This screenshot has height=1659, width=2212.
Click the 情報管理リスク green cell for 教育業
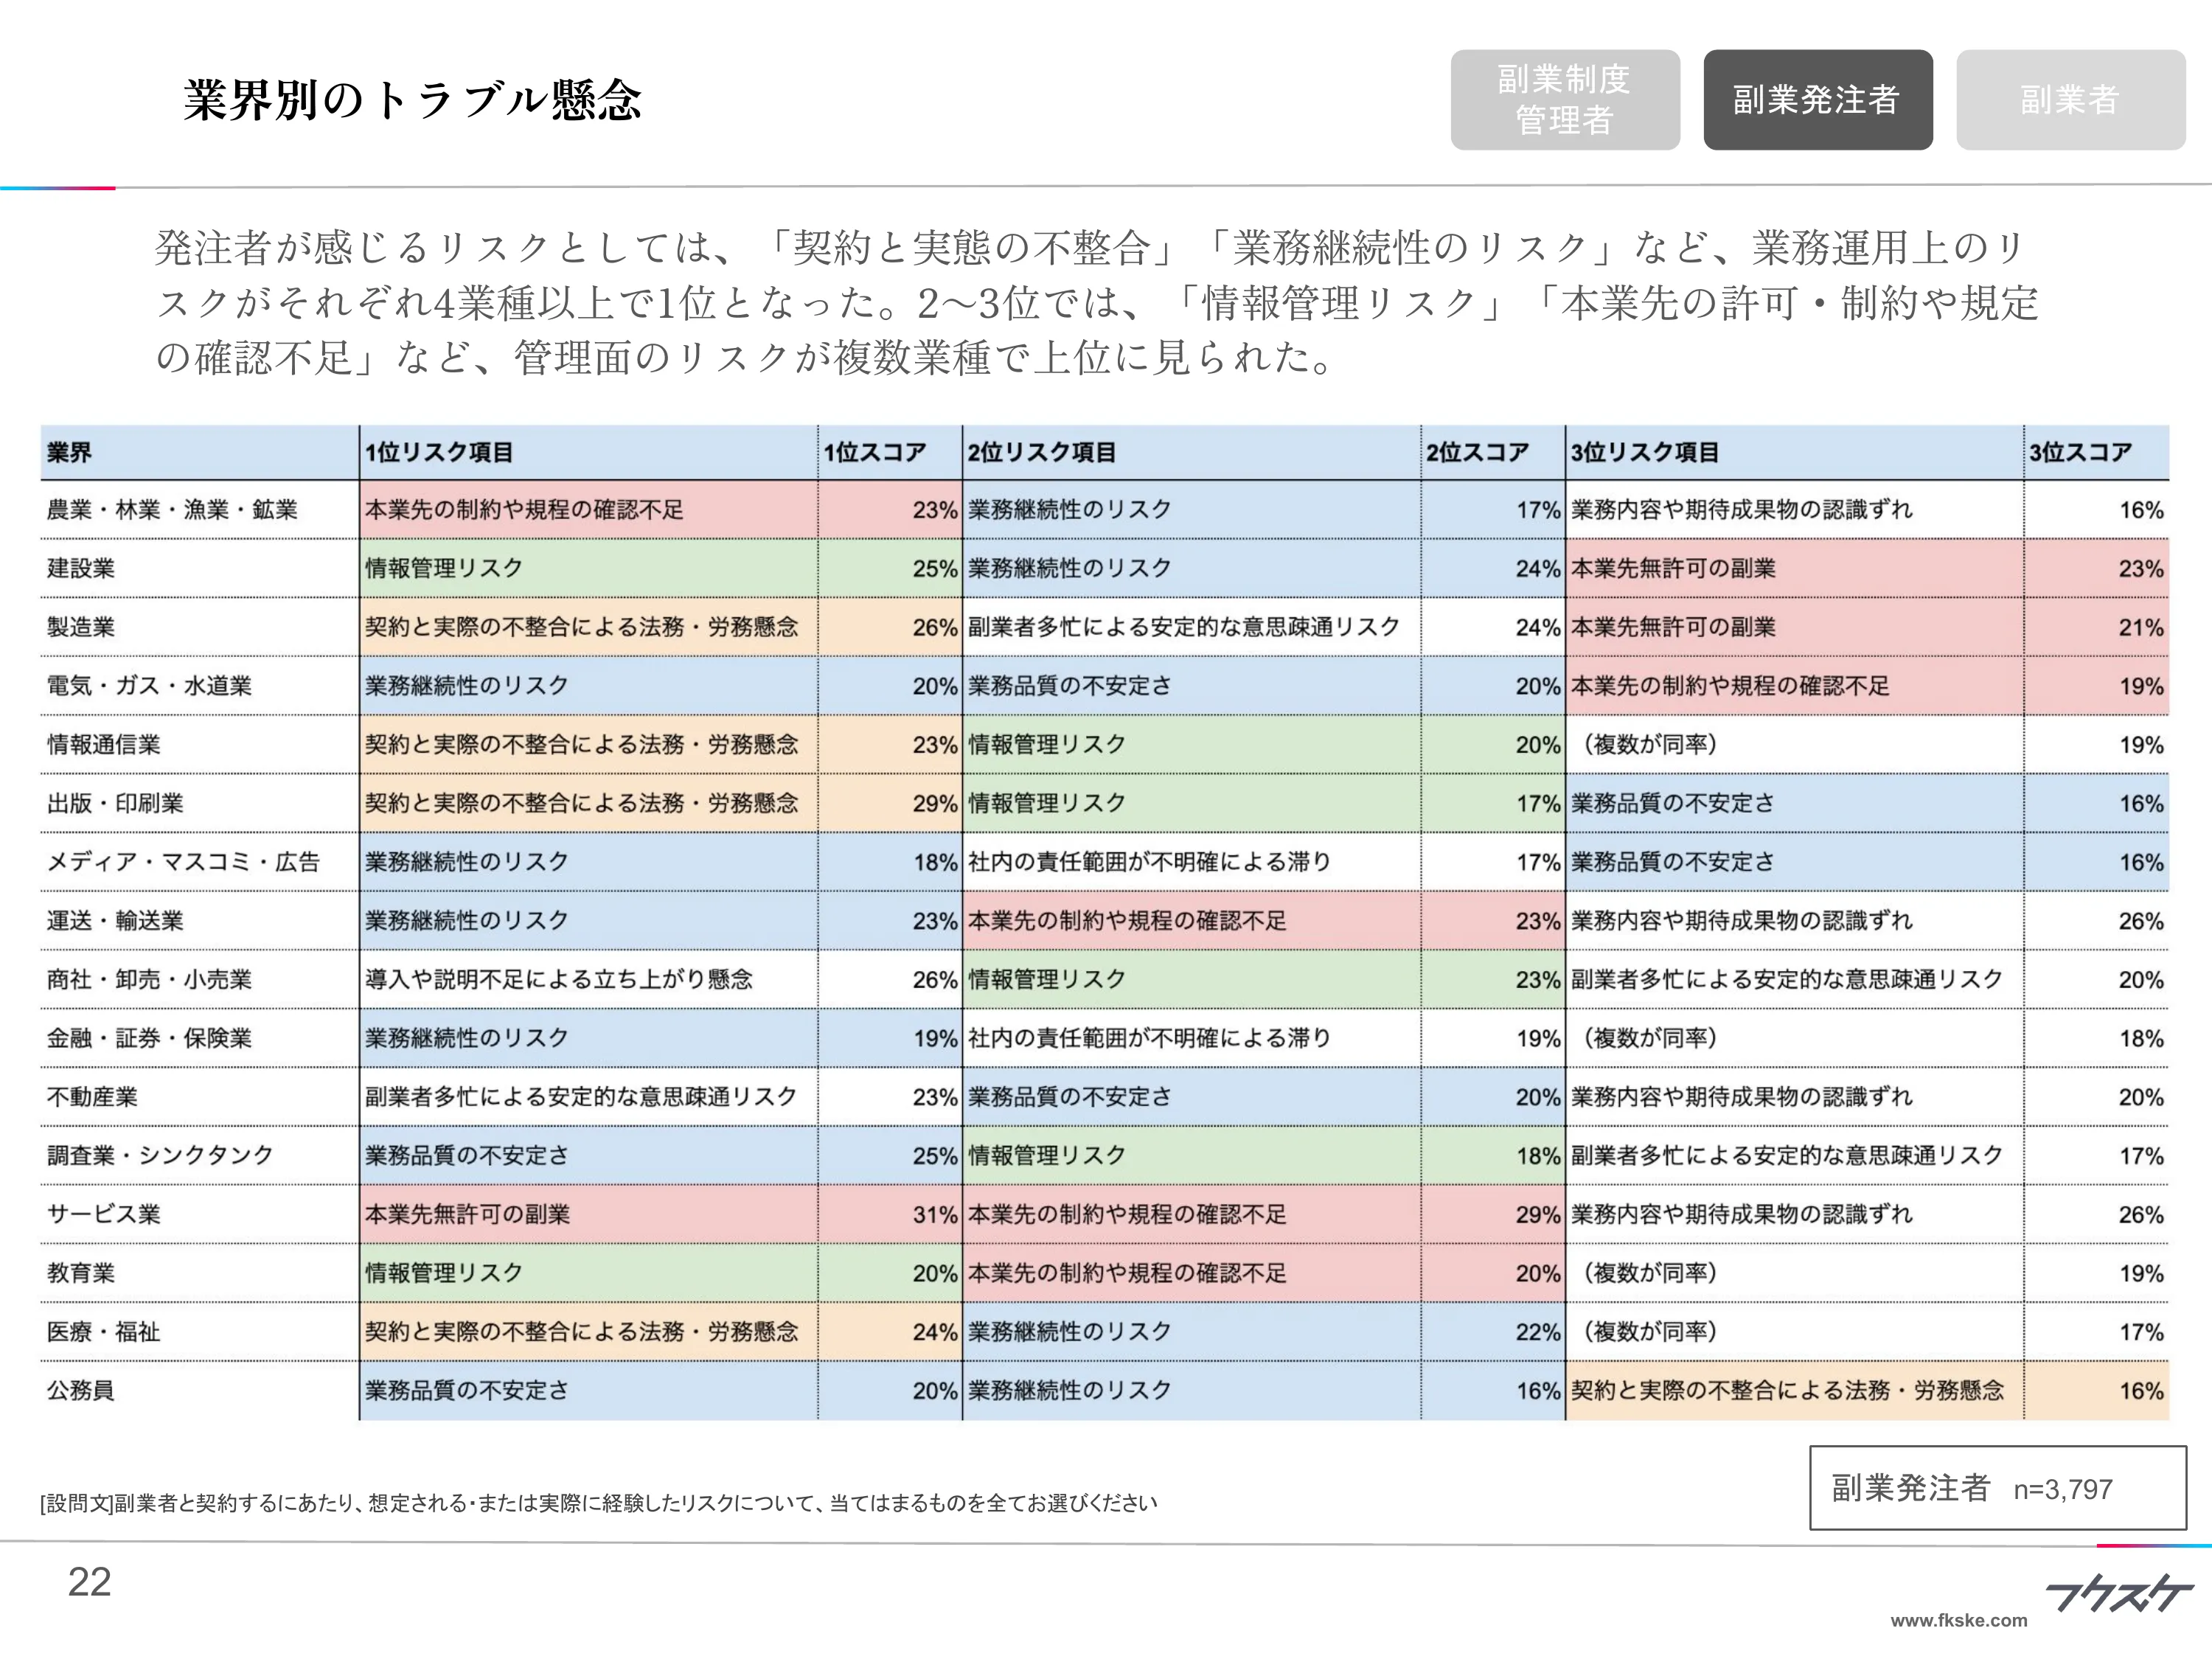tap(443, 1273)
